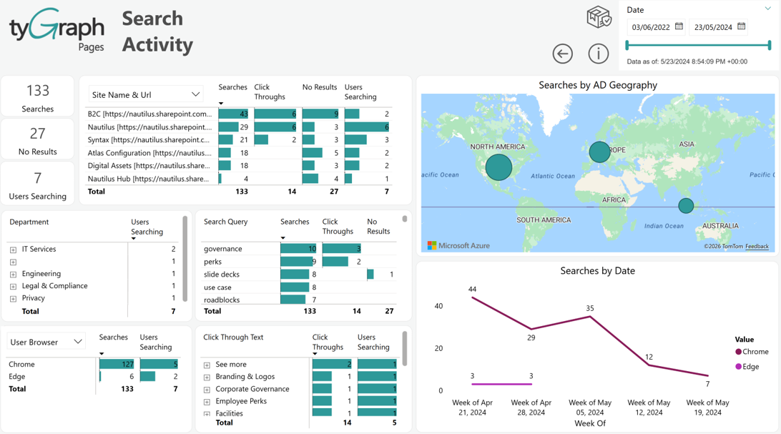Expand the IT Services department row
The height and width of the screenshot is (434, 781).
(x=13, y=250)
